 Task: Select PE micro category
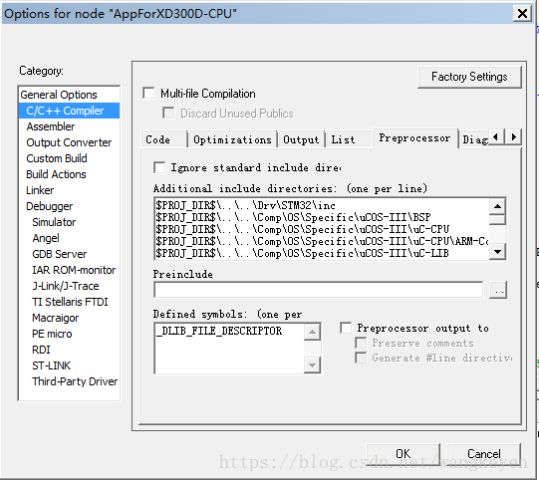pyautogui.click(x=52, y=334)
